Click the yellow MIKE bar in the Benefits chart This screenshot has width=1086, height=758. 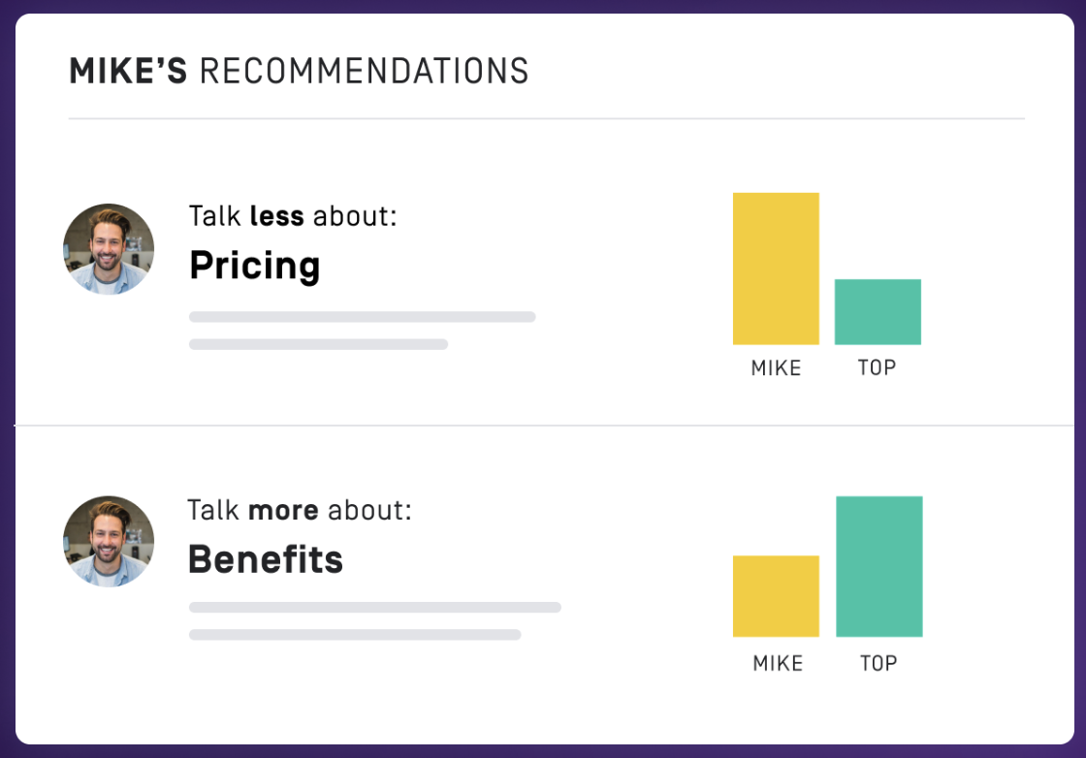click(776, 596)
